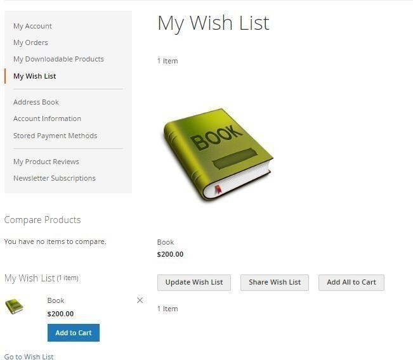Viewport: 413px width, 360px height.
Task: Open Address Book
Action: 36,102
